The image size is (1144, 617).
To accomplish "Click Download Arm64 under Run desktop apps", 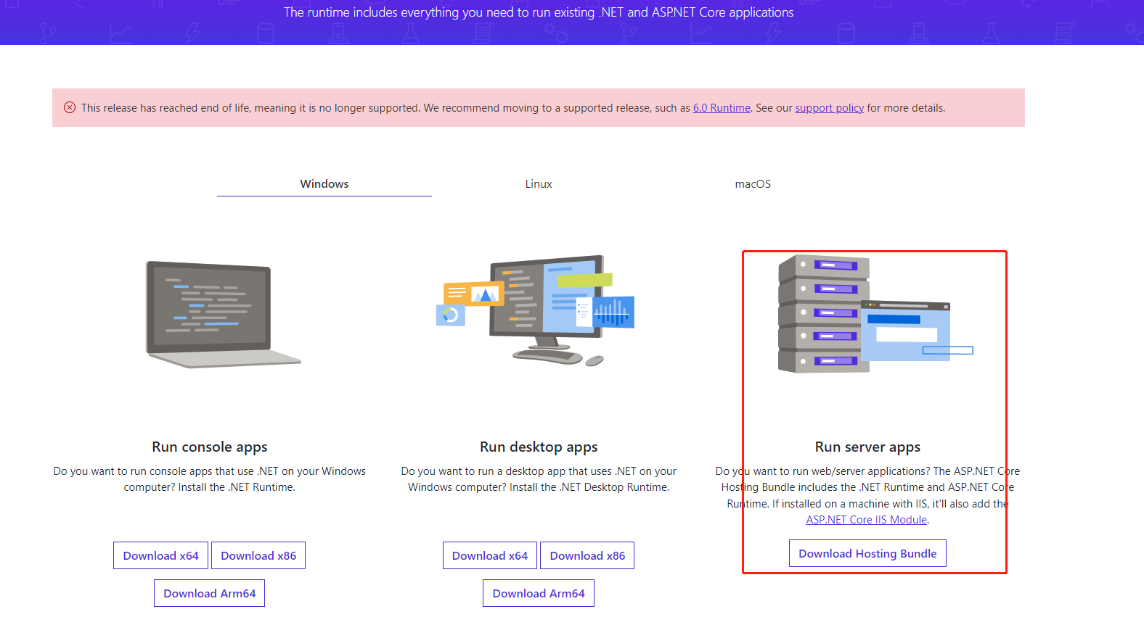I will click(x=539, y=593).
